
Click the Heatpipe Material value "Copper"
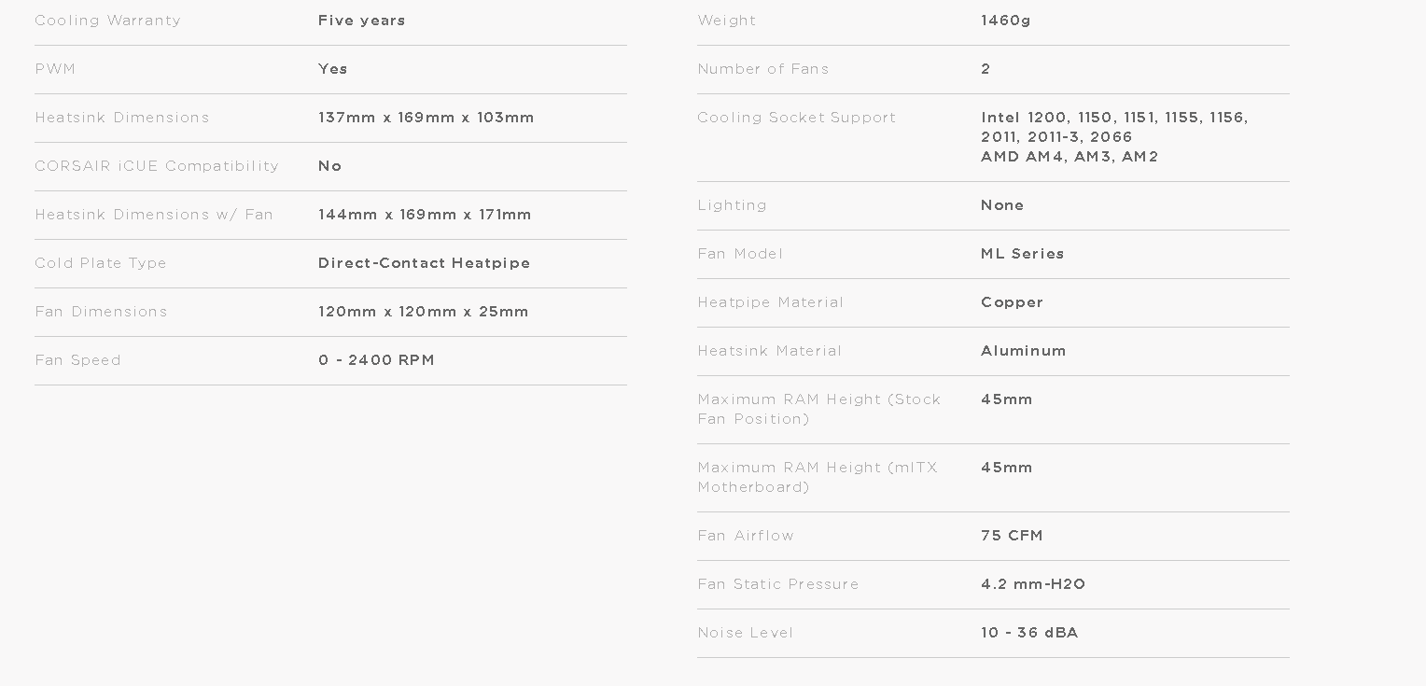pos(1012,302)
